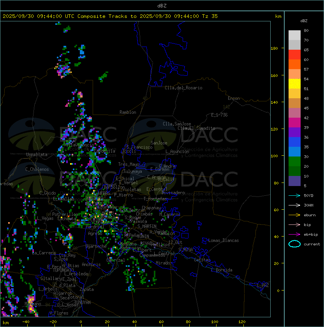Click the dBZ title at the top
The height and width of the screenshot is (327, 324).
tap(162, 6)
